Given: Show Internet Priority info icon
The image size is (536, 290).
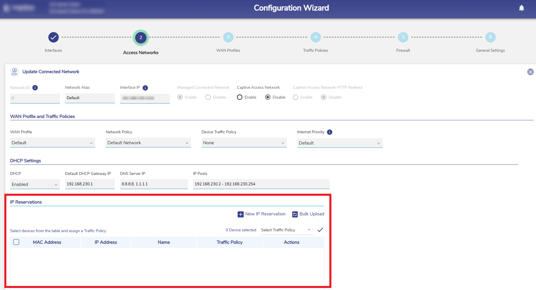Looking at the screenshot, I should tap(330, 132).
